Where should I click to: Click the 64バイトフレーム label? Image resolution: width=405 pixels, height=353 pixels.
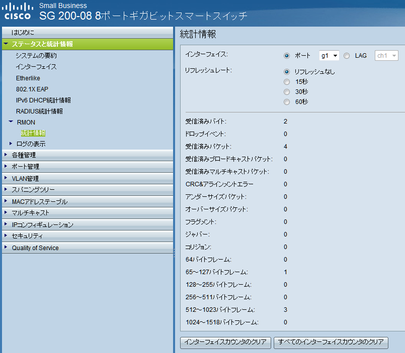pos(208,260)
